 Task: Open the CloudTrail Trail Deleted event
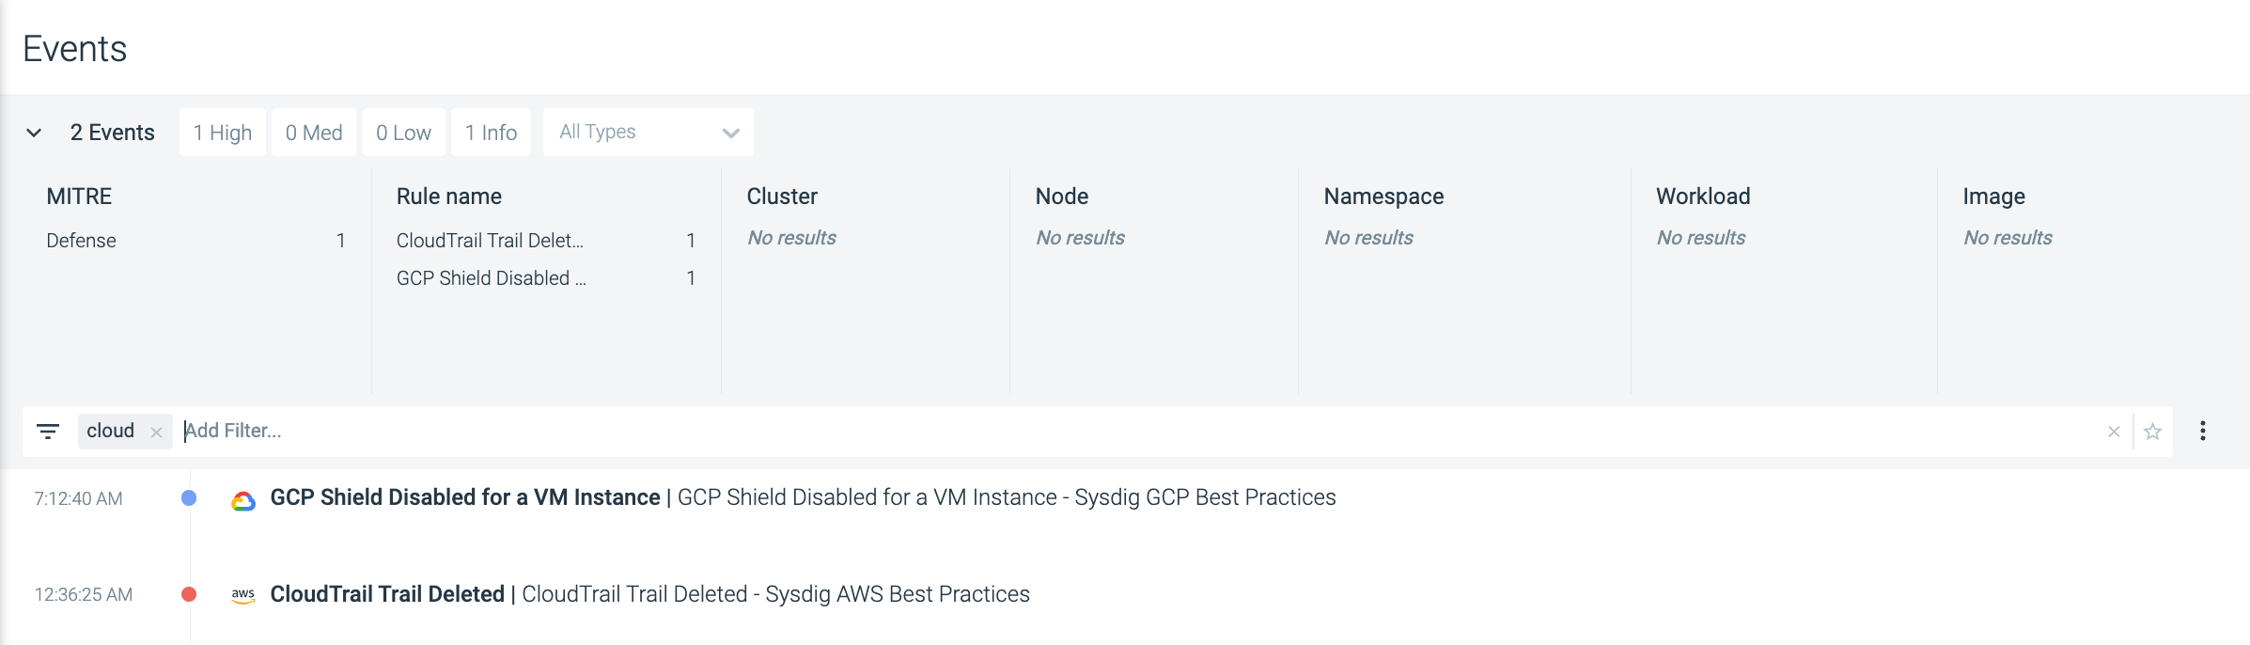387,594
